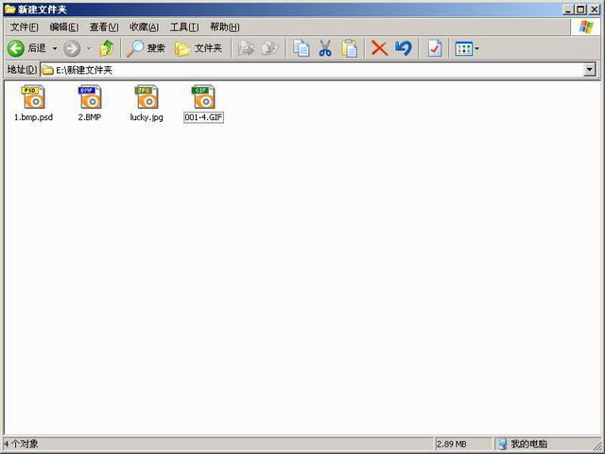Viewport: 605px width, 454px height.
Task: Click the 001-4.GIF file name
Action: pos(204,117)
